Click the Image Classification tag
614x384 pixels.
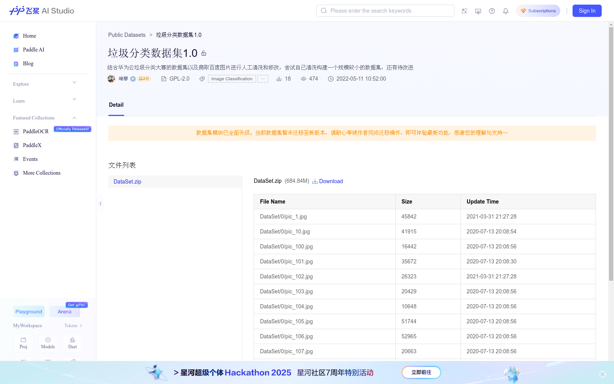coord(232,79)
